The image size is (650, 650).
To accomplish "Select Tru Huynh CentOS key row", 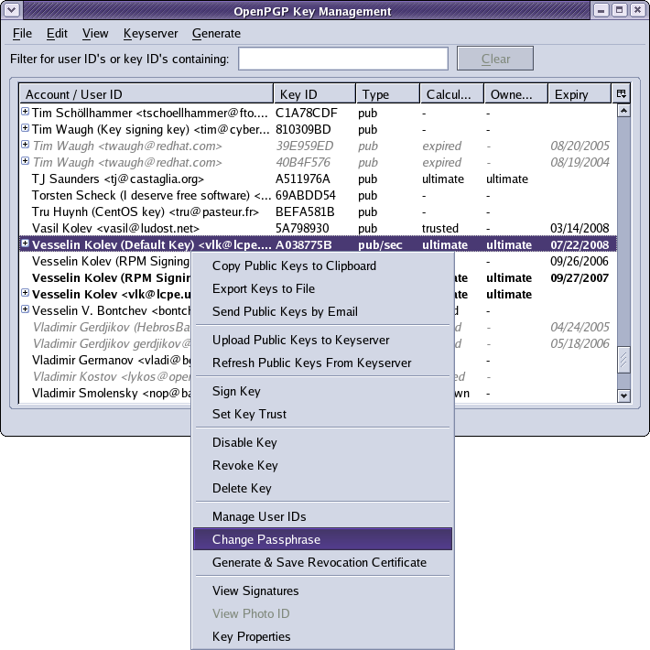I will tap(318, 211).
